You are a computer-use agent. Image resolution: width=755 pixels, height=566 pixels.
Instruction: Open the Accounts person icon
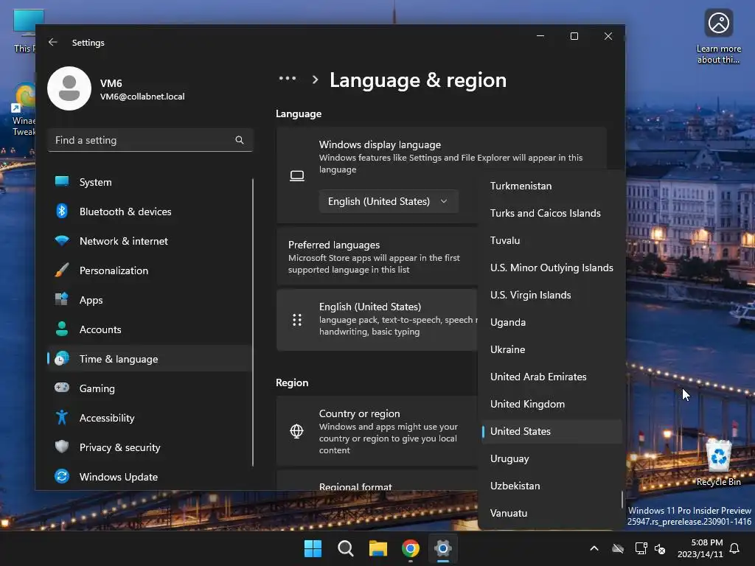(62, 329)
